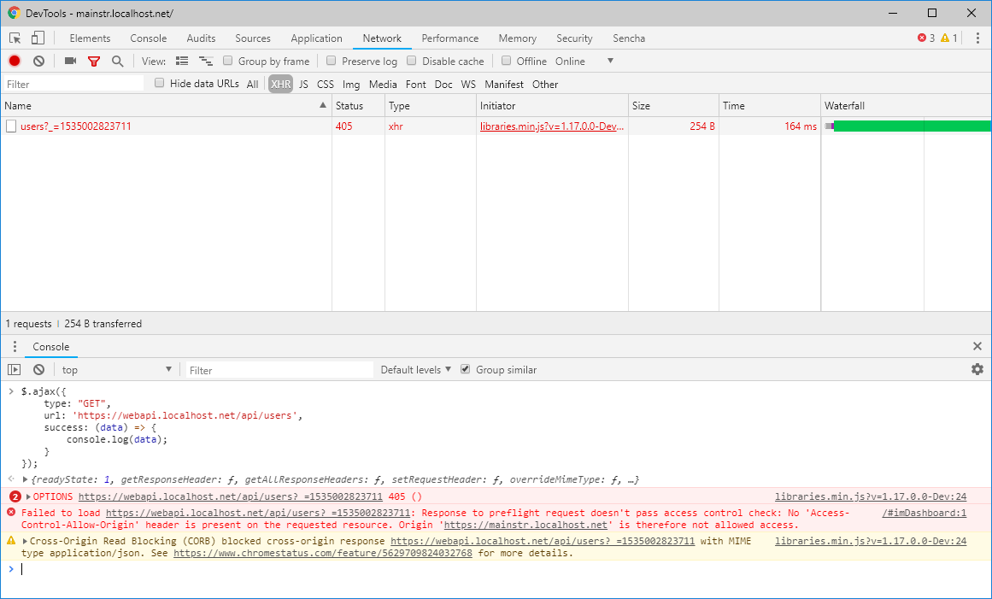The height and width of the screenshot is (599, 992).
Task: Open the mainstr.localhost.net origin link
Action: [525, 525]
